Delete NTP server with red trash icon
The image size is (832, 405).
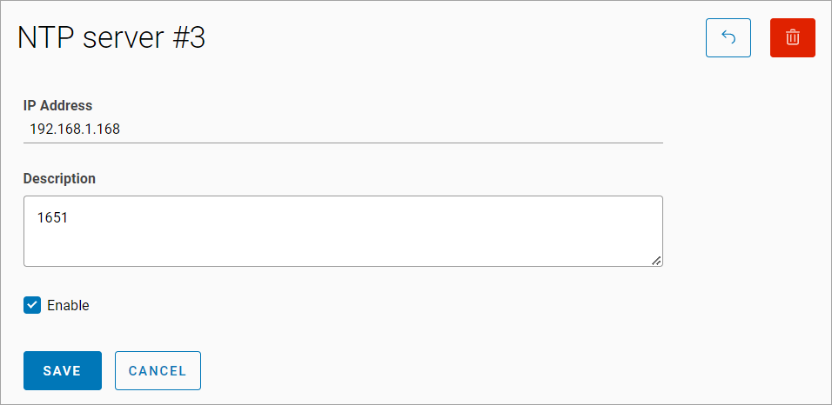tap(792, 38)
